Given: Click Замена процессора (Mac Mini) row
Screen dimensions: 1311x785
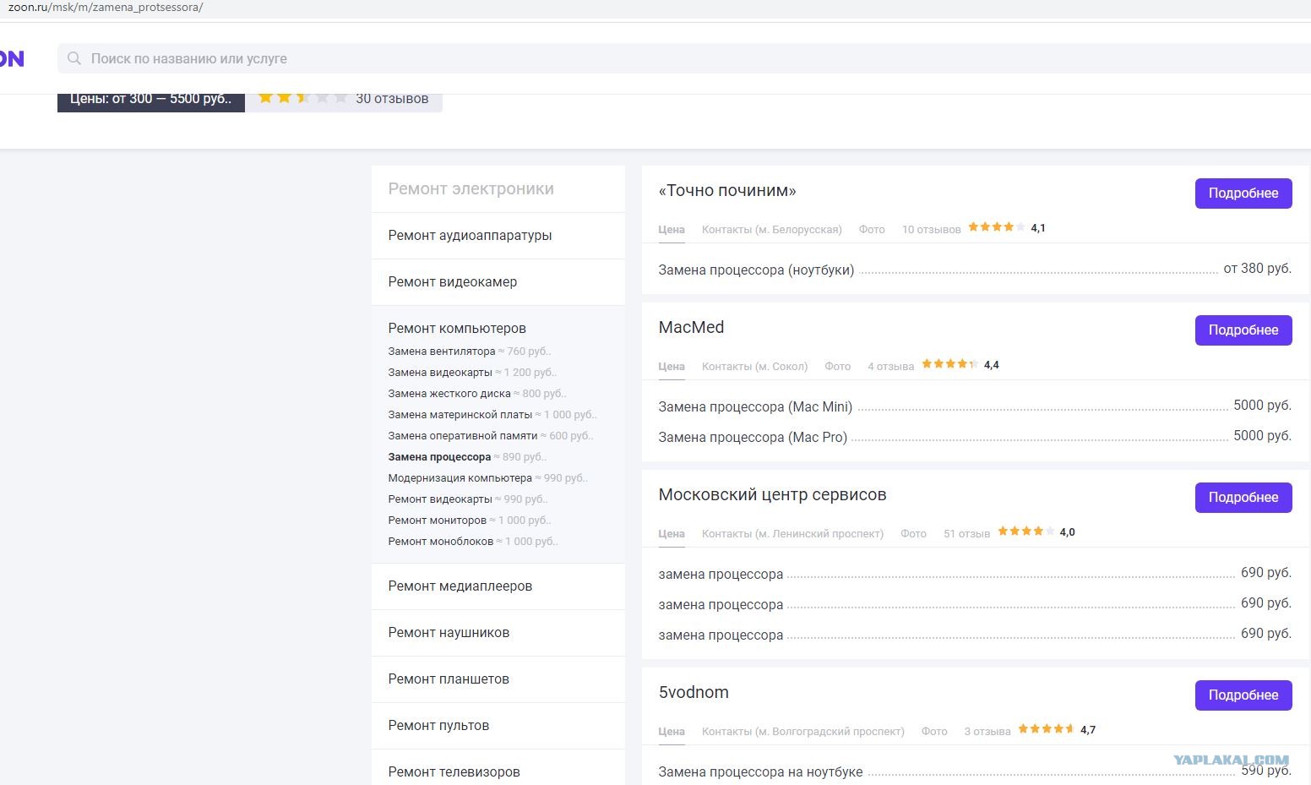Looking at the screenshot, I should (975, 406).
